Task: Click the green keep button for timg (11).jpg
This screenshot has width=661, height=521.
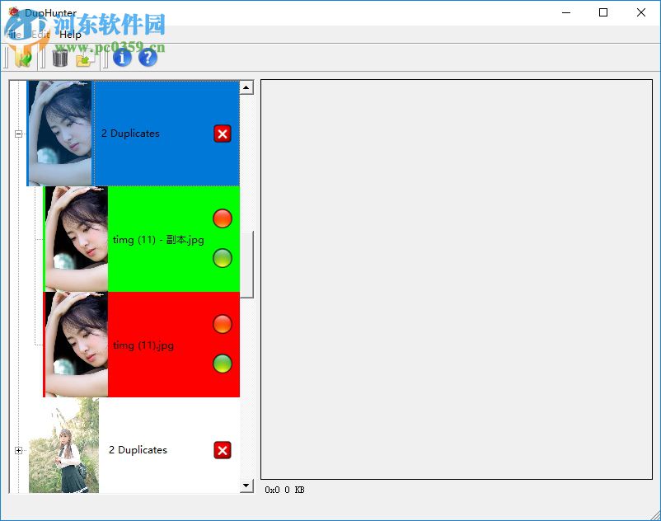Action: coord(223,363)
